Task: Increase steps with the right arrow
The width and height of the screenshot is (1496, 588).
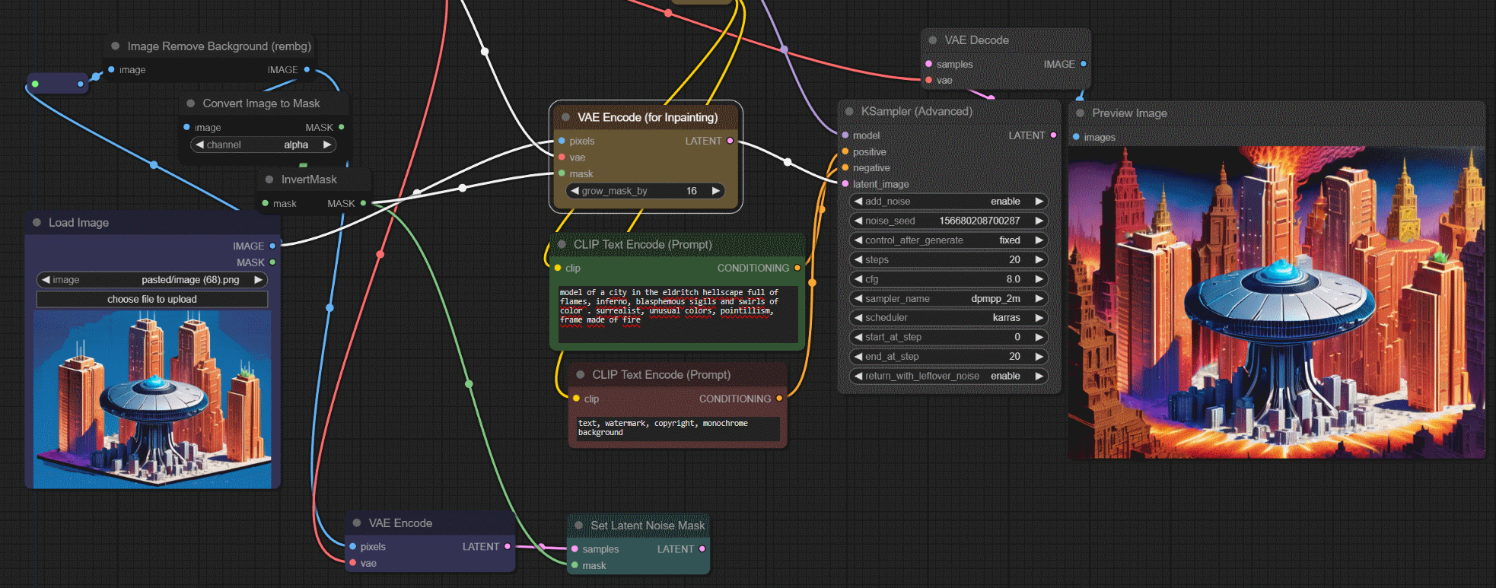Action: click(1039, 260)
